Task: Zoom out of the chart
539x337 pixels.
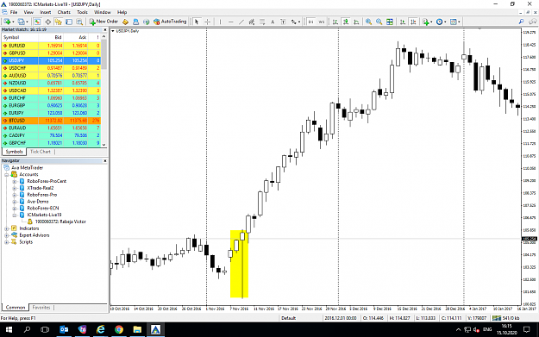Action: click(379, 22)
